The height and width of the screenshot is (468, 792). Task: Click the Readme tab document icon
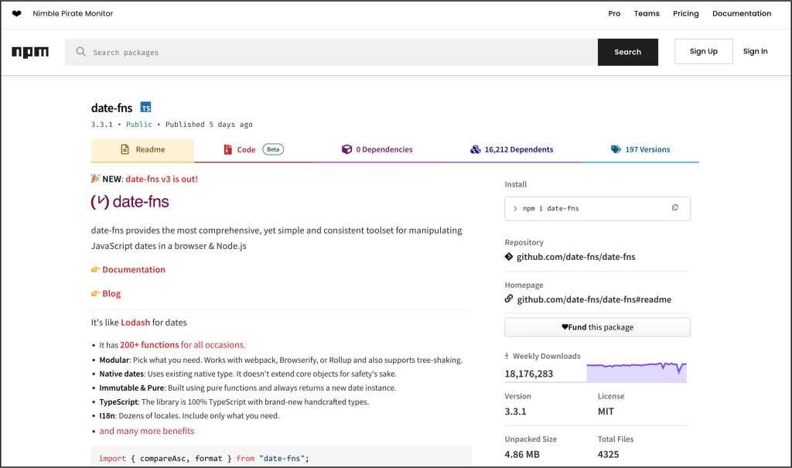coord(125,149)
